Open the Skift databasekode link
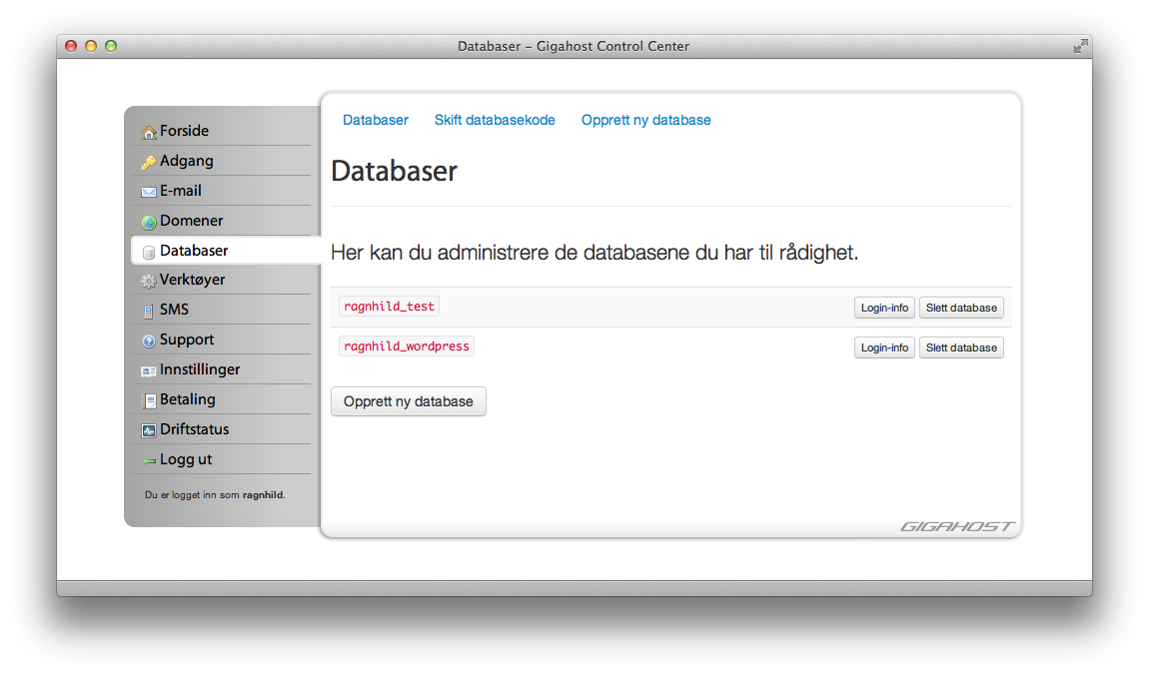Viewport: 1149px width, 675px height. click(x=495, y=120)
